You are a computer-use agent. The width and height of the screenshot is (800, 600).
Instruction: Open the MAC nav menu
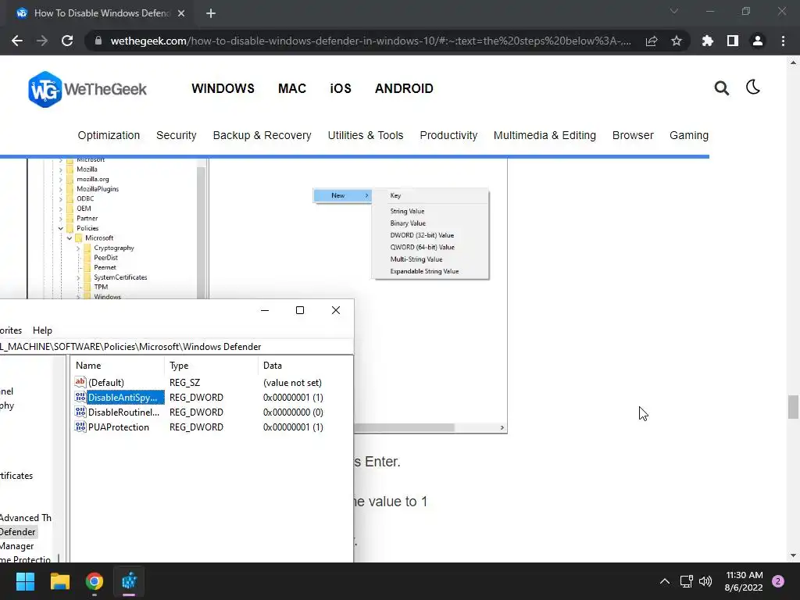click(292, 88)
